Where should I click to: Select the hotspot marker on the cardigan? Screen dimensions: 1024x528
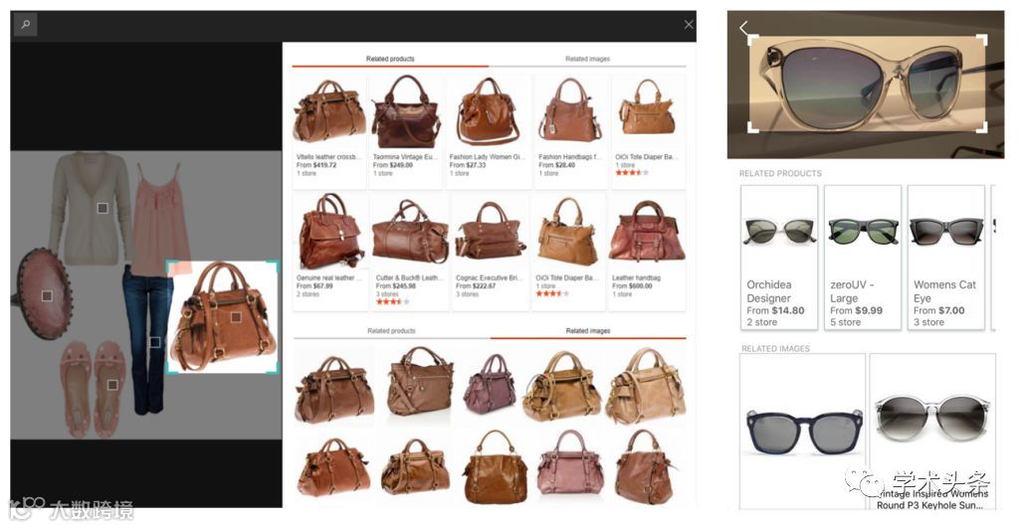102,208
